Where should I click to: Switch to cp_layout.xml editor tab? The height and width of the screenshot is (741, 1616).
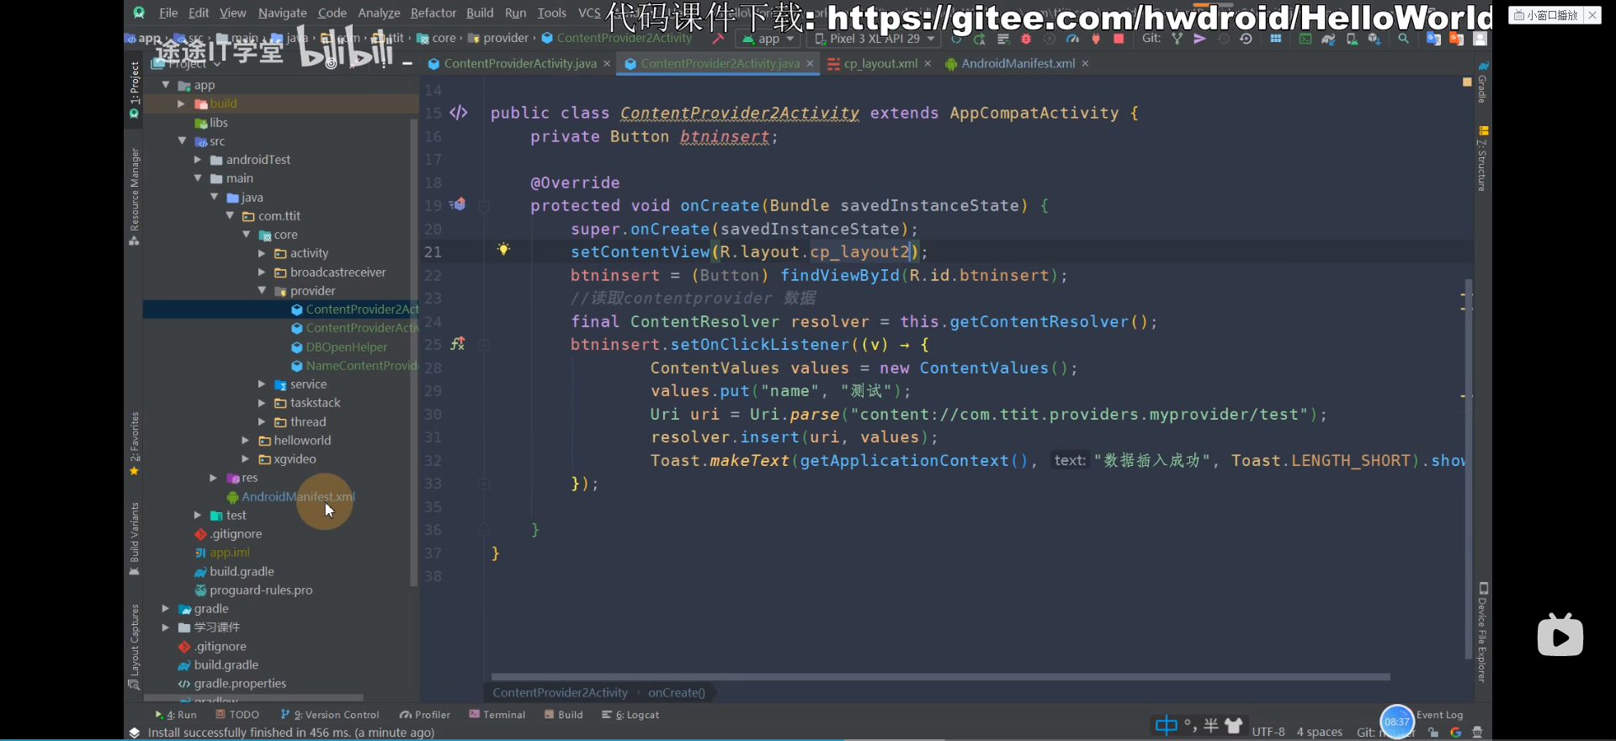pos(880,64)
